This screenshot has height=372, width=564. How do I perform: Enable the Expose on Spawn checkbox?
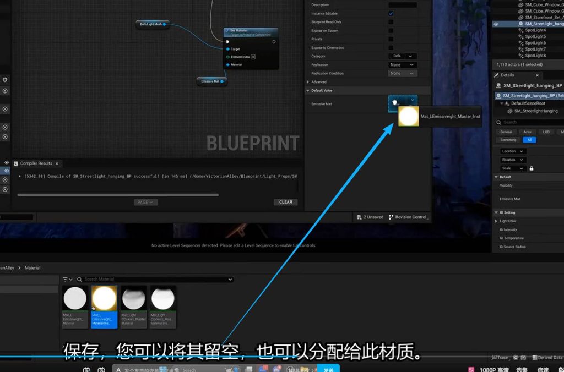tap(391, 30)
